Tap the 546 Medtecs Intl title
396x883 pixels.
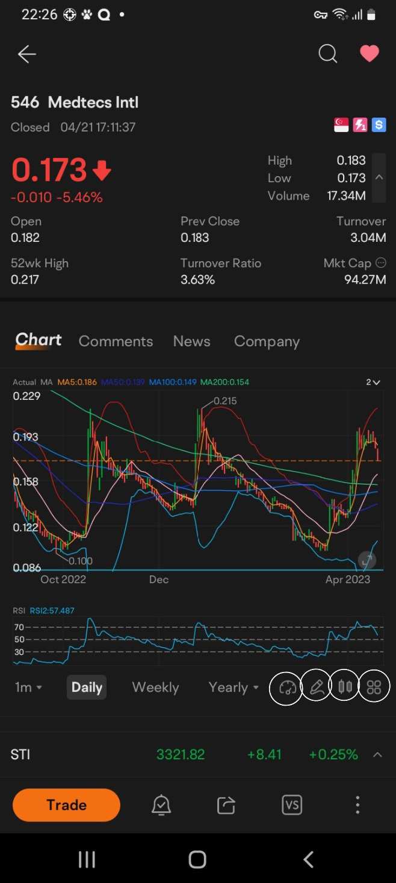point(75,103)
